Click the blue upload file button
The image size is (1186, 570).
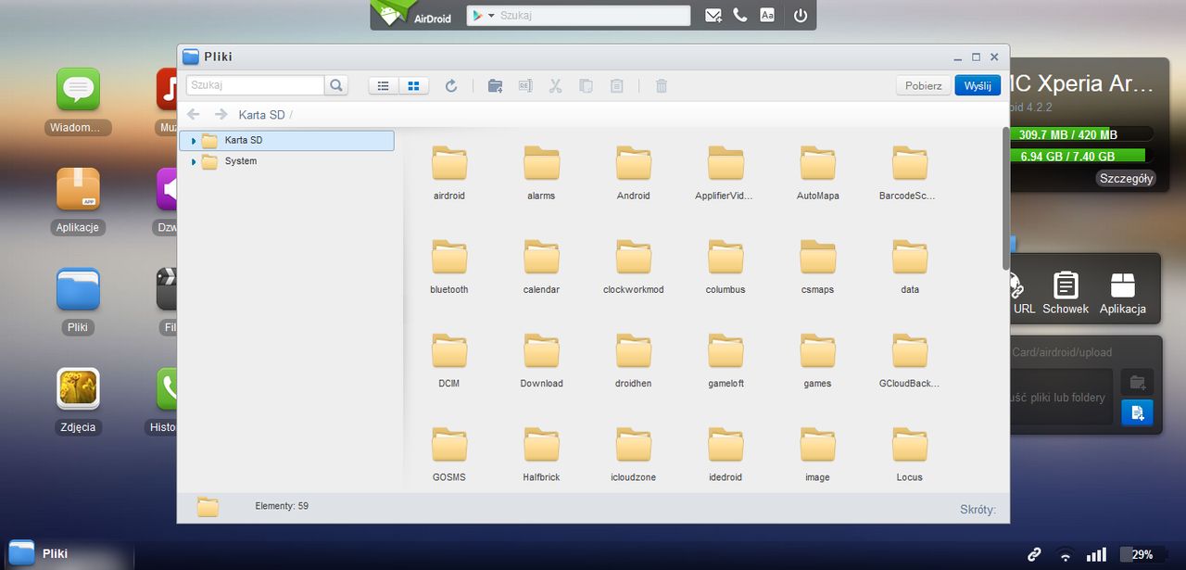[1137, 413]
